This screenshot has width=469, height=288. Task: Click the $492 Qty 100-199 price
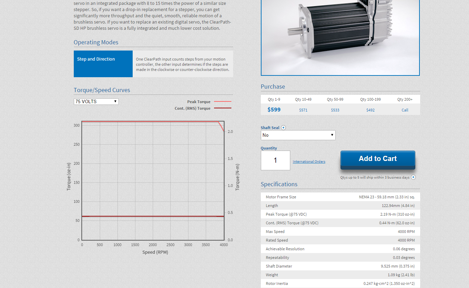(370, 110)
